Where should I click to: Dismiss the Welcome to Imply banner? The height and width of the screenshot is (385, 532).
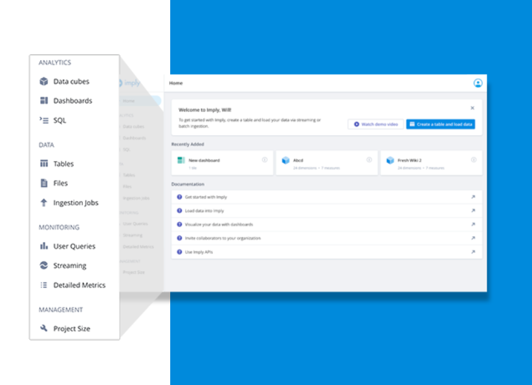coord(472,108)
